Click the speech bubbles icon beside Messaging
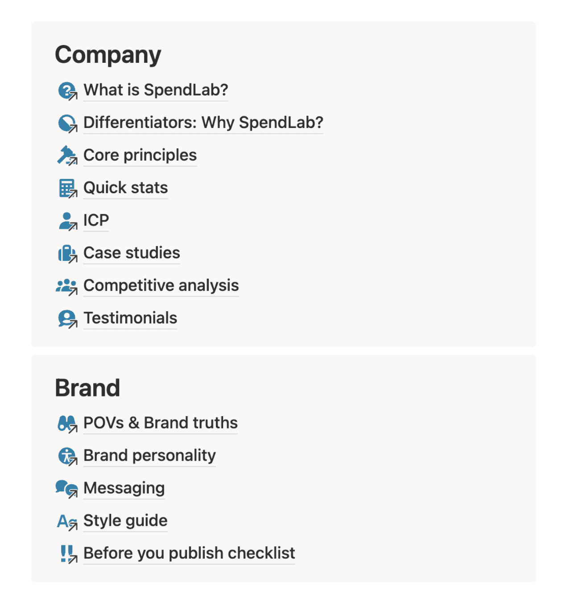The height and width of the screenshot is (602, 571). click(66, 488)
